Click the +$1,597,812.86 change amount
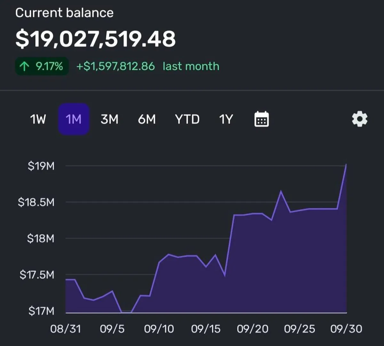The image size is (384, 346). pos(116,67)
